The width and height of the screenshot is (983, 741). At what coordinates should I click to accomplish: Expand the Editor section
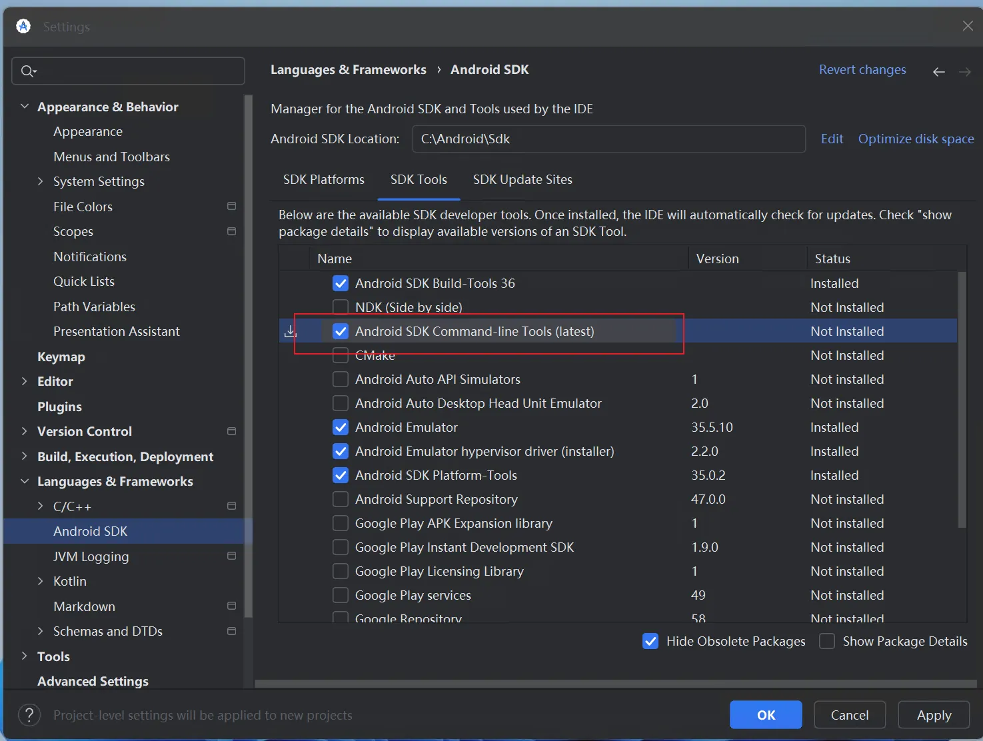pyautogui.click(x=25, y=381)
